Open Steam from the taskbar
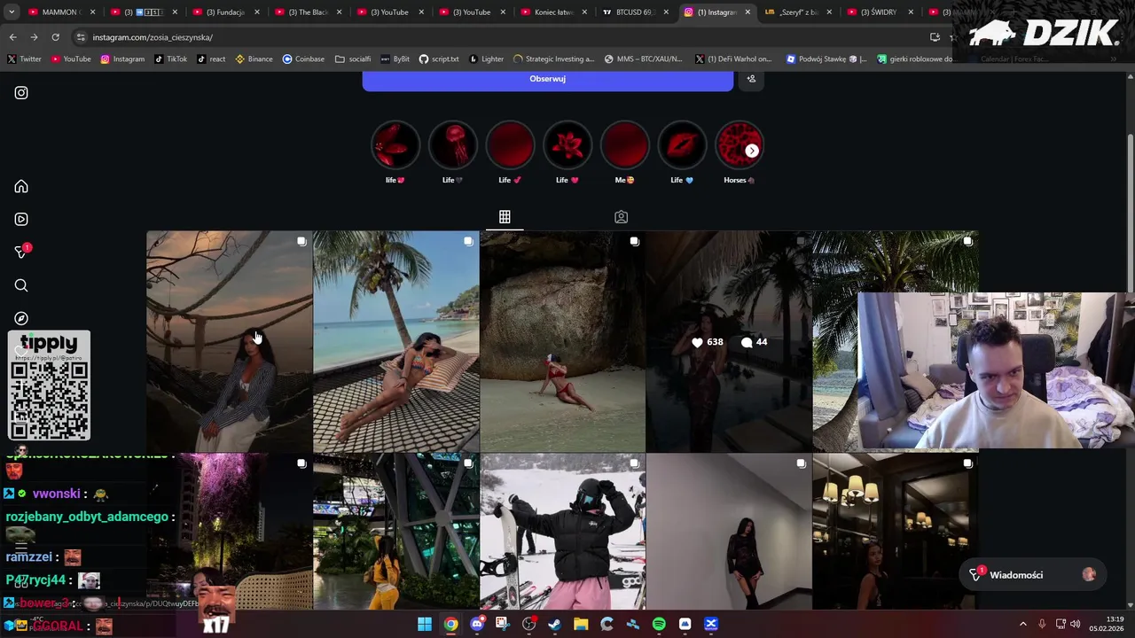Viewport: 1135px width, 638px height. tap(554, 624)
